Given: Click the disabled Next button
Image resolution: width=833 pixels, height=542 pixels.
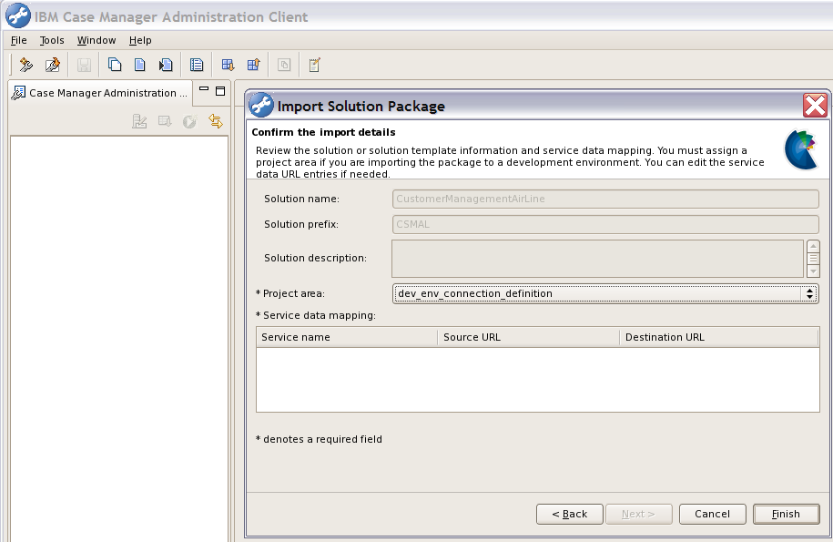Looking at the screenshot, I should click(x=638, y=514).
